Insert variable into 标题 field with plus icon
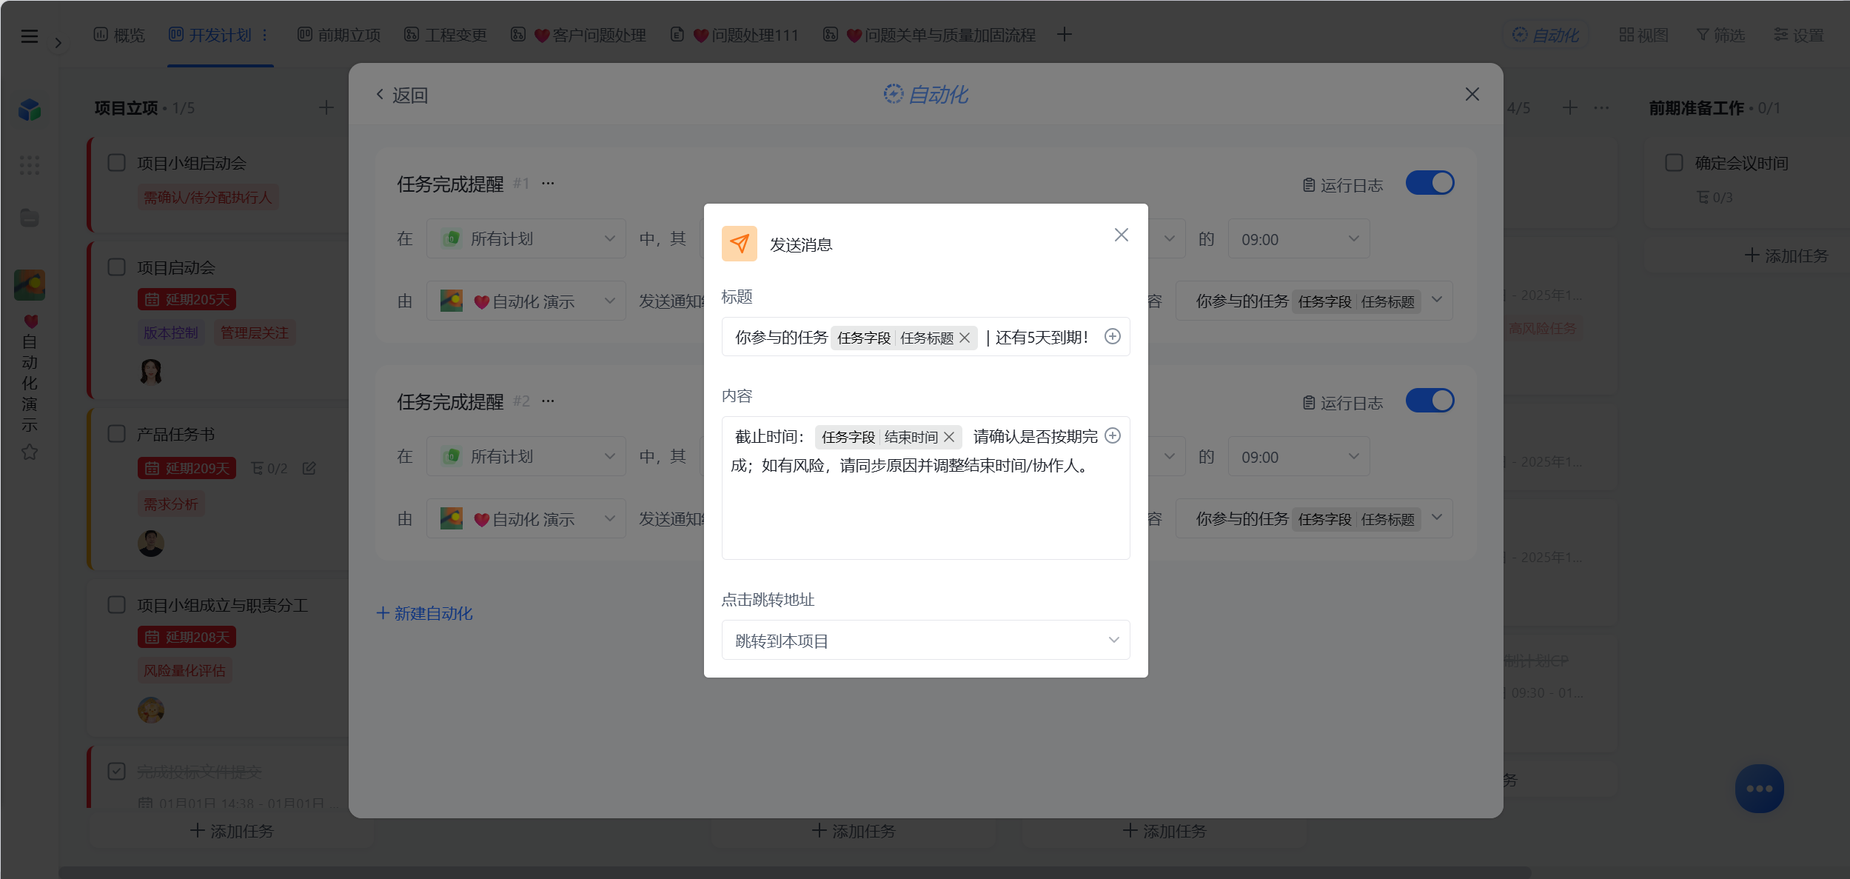 (1112, 336)
